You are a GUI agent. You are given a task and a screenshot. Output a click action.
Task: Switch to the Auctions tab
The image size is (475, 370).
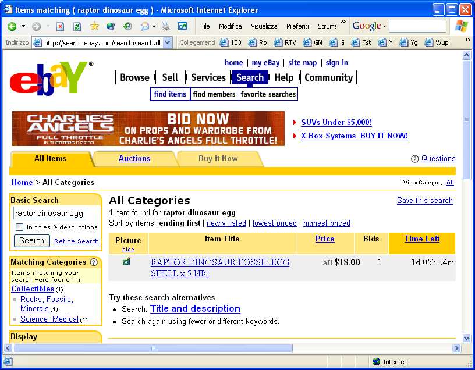coord(134,158)
